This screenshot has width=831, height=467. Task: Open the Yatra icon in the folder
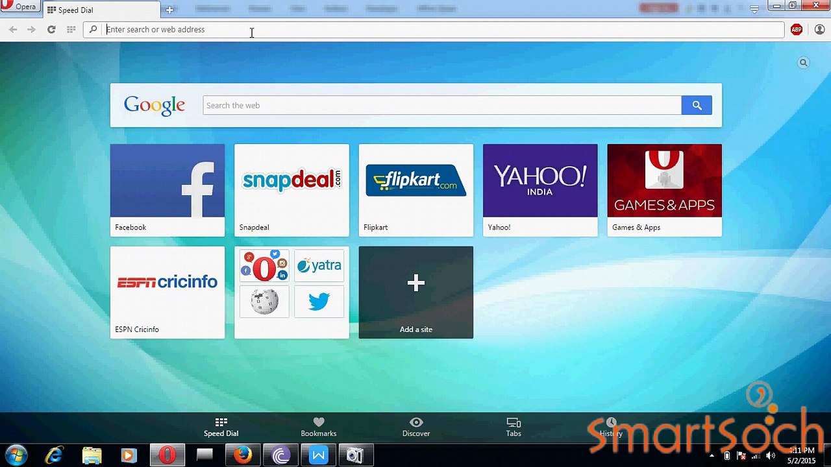pyautogui.click(x=319, y=266)
